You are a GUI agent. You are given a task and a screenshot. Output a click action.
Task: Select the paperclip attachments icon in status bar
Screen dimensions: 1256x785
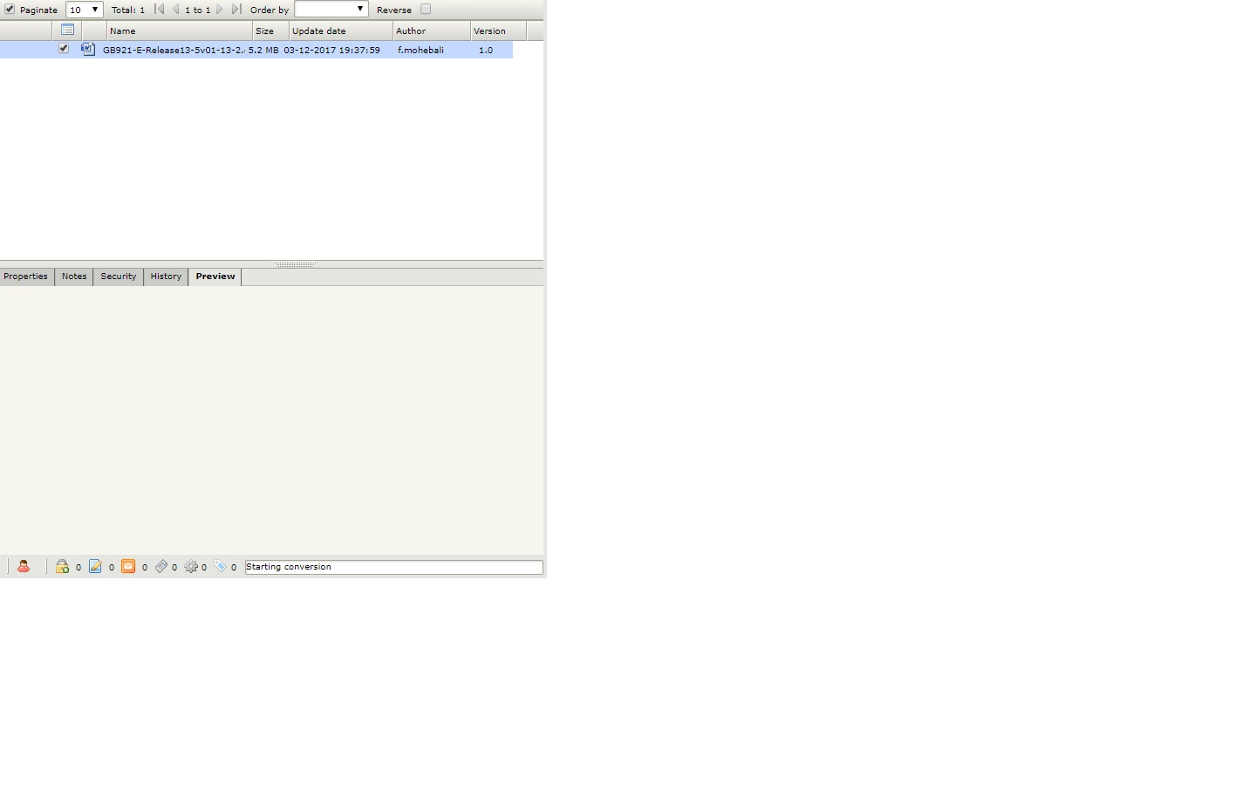click(163, 566)
